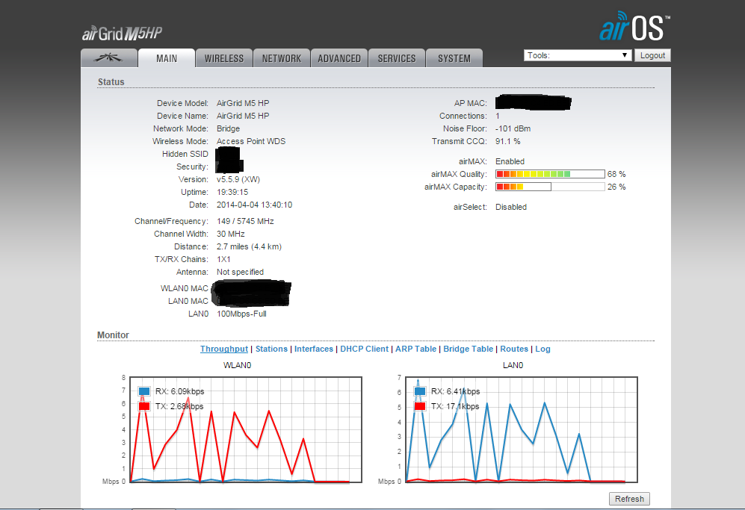745x510 pixels.
Task: Click the WLAN0 throughput chart title
Action: 237,365
